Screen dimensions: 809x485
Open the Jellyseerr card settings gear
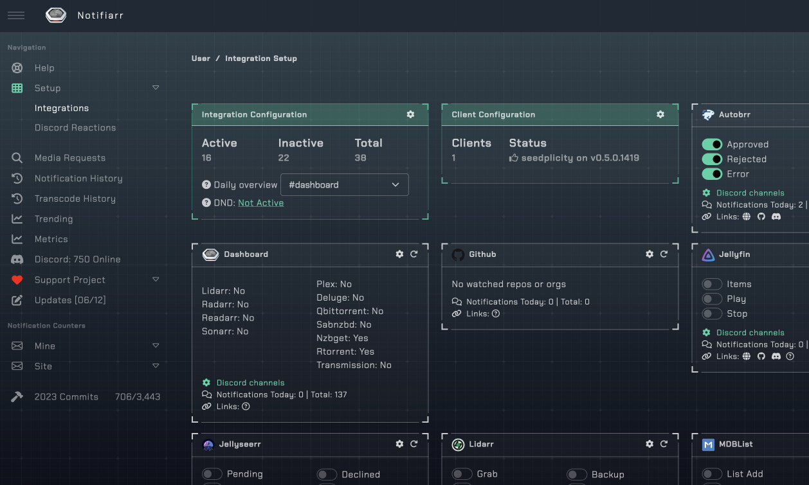coord(399,444)
